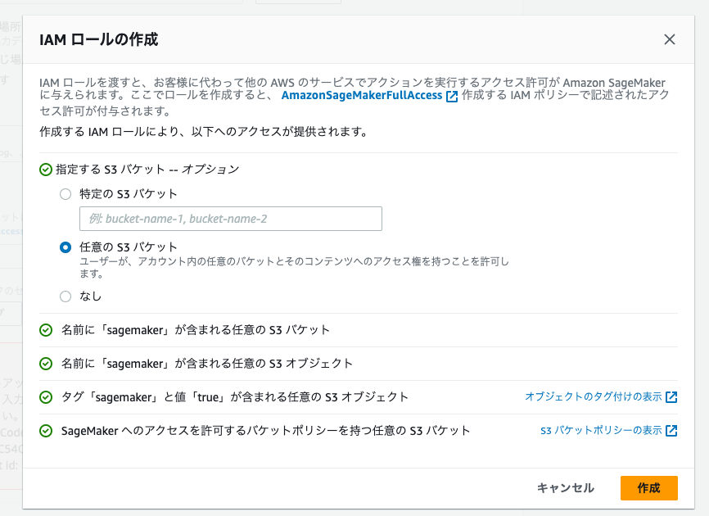Click the orange 作成 button
The image size is (709, 516).
649,488
